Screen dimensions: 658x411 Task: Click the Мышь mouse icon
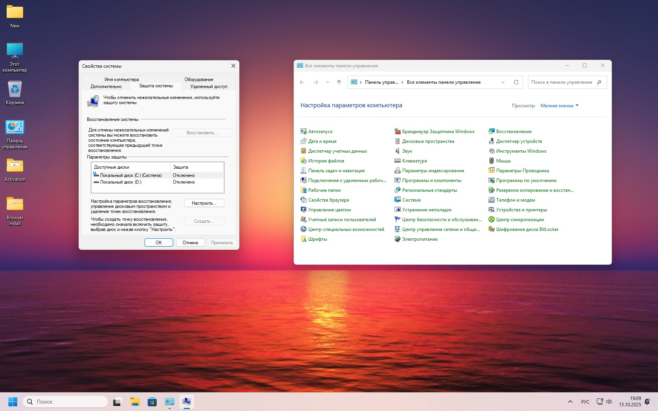pos(492,161)
